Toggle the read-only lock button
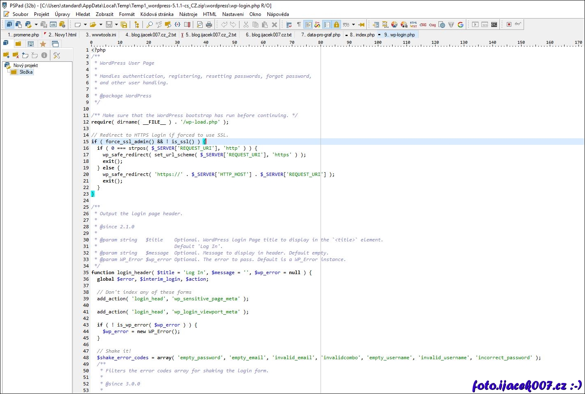This screenshot has height=394, width=585. click(x=337, y=25)
